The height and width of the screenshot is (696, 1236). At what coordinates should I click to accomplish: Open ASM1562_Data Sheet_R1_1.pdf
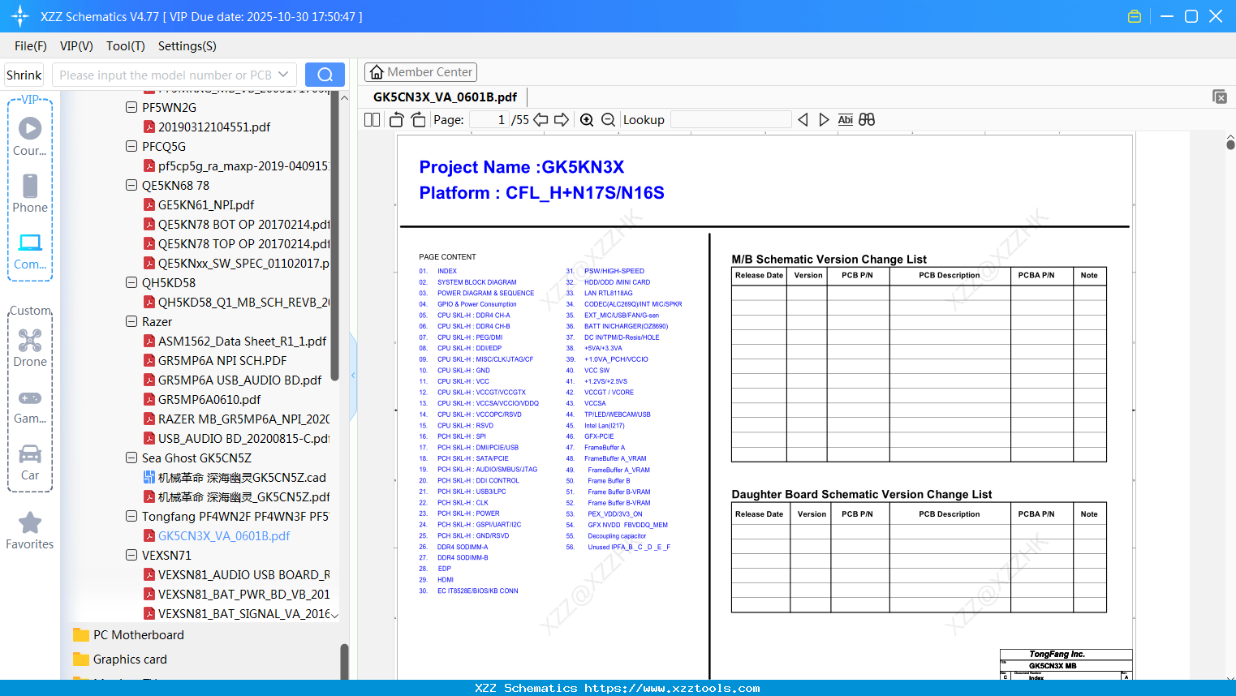[243, 341]
